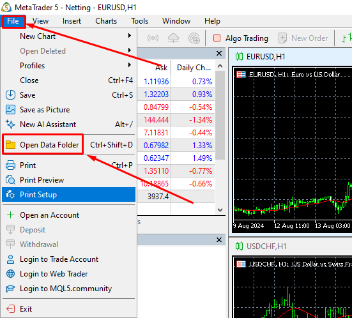The width and height of the screenshot is (352, 318).
Task: Click the Deposit icon
Action: pyautogui.click(x=10, y=230)
